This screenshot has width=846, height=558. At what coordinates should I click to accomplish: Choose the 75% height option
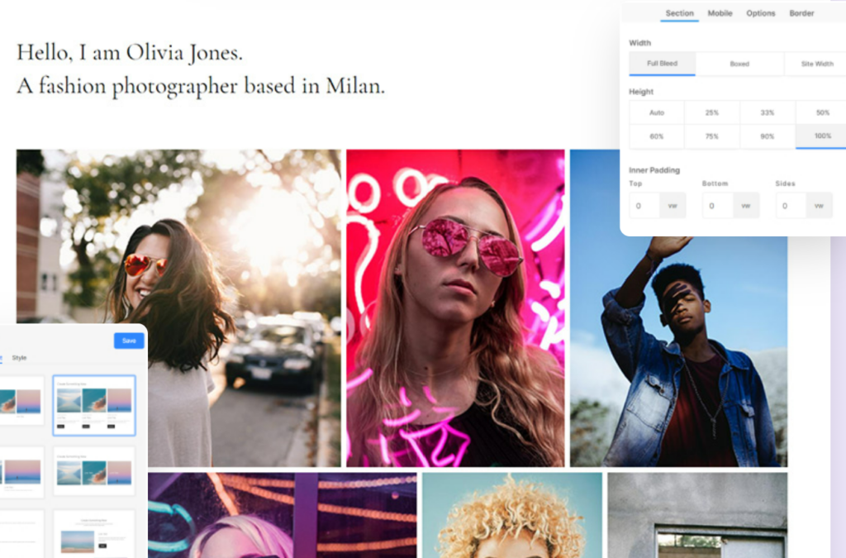tap(711, 136)
